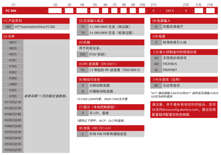
Task: Click the '[4] 机箱' section header
Action: 110,42
